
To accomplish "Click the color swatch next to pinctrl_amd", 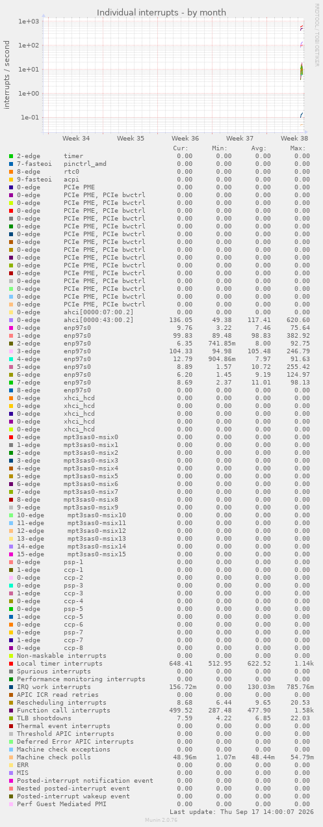I will click(x=11, y=164).
